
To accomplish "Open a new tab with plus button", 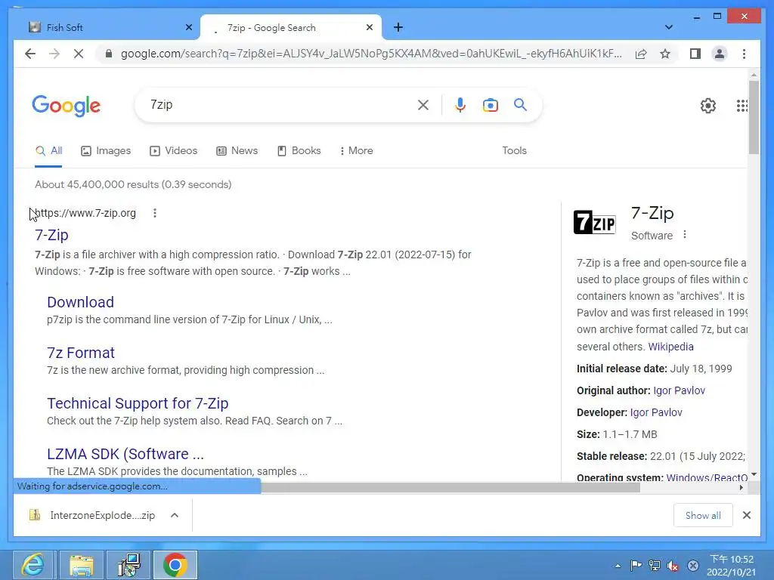I will (398, 28).
